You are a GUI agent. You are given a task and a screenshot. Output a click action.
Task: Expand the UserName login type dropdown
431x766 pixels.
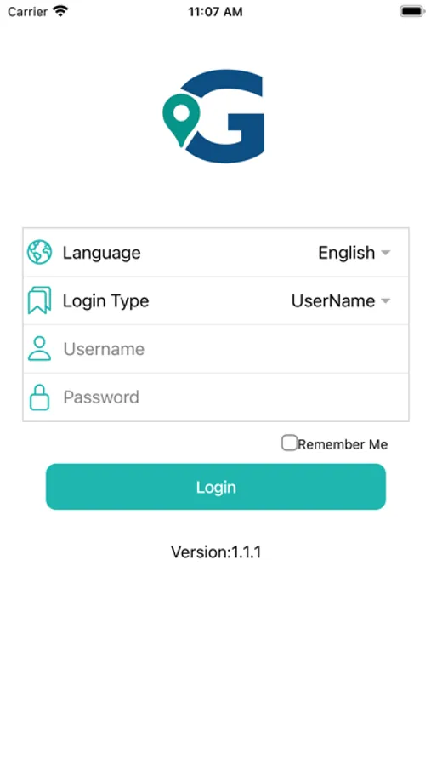(x=341, y=301)
